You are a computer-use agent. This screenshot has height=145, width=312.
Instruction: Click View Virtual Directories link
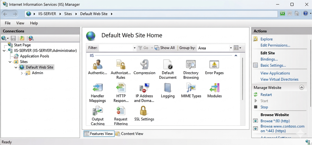point(279,79)
